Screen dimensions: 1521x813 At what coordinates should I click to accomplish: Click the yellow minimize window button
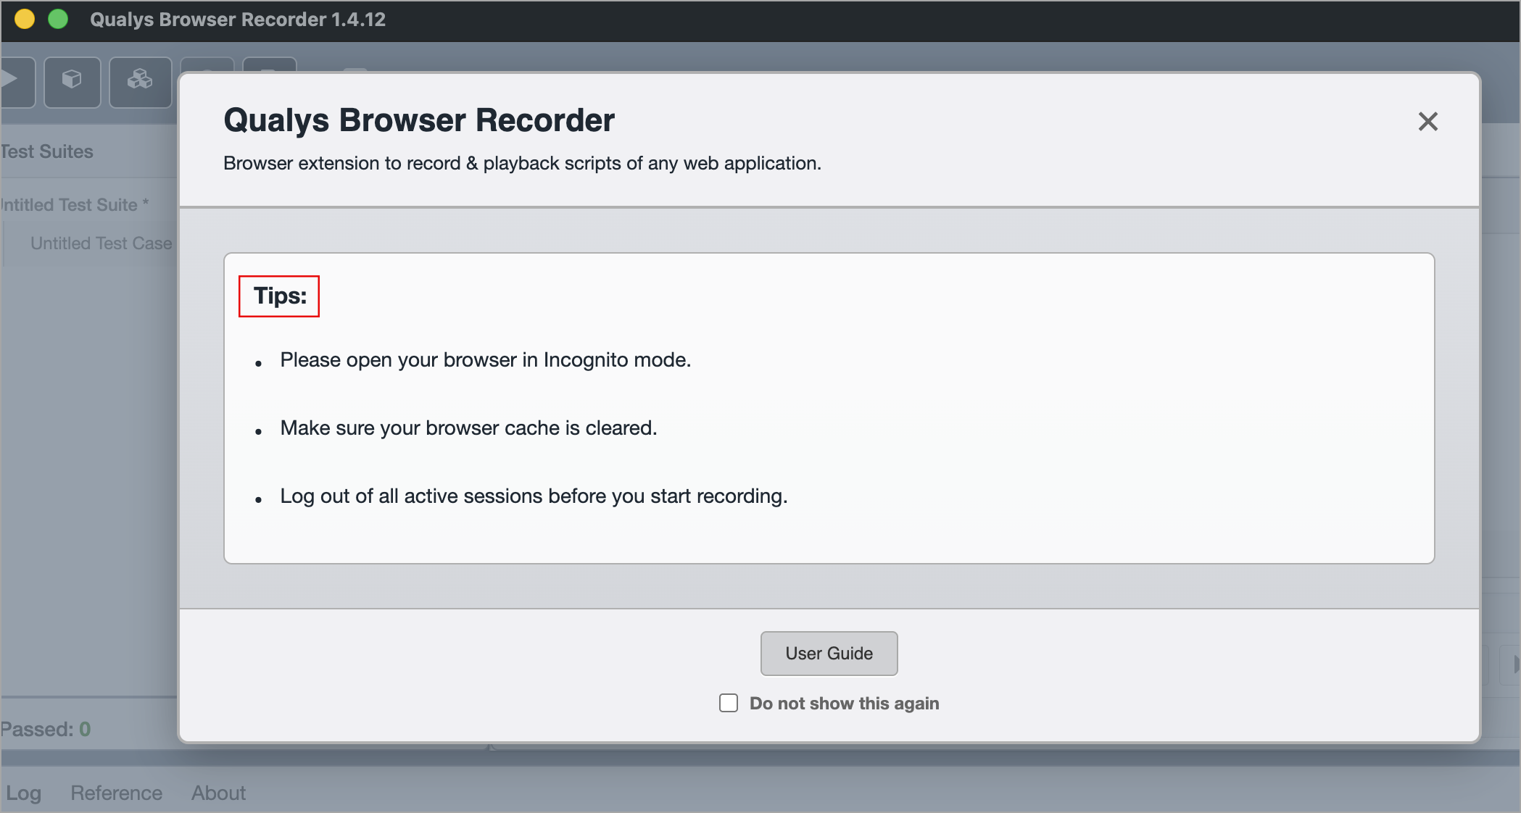click(25, 20)
